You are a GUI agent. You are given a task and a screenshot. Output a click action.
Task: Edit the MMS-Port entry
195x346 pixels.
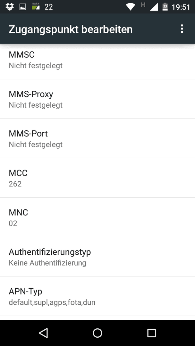97,138
